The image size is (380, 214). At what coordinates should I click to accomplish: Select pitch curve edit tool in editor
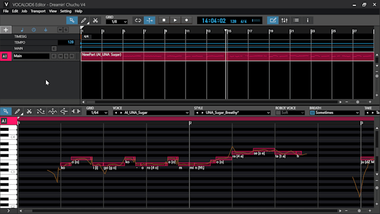coord(40,112)
